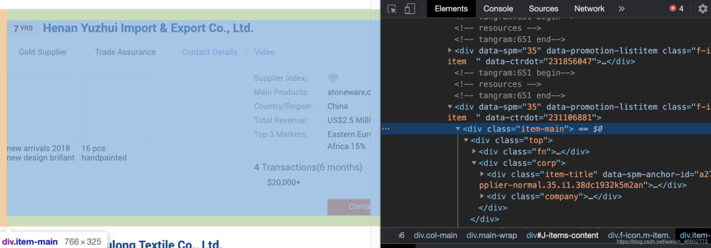This screenshot has width=711, height=248.
Task: Activate the inspect element picker icon
Action: 392,9
